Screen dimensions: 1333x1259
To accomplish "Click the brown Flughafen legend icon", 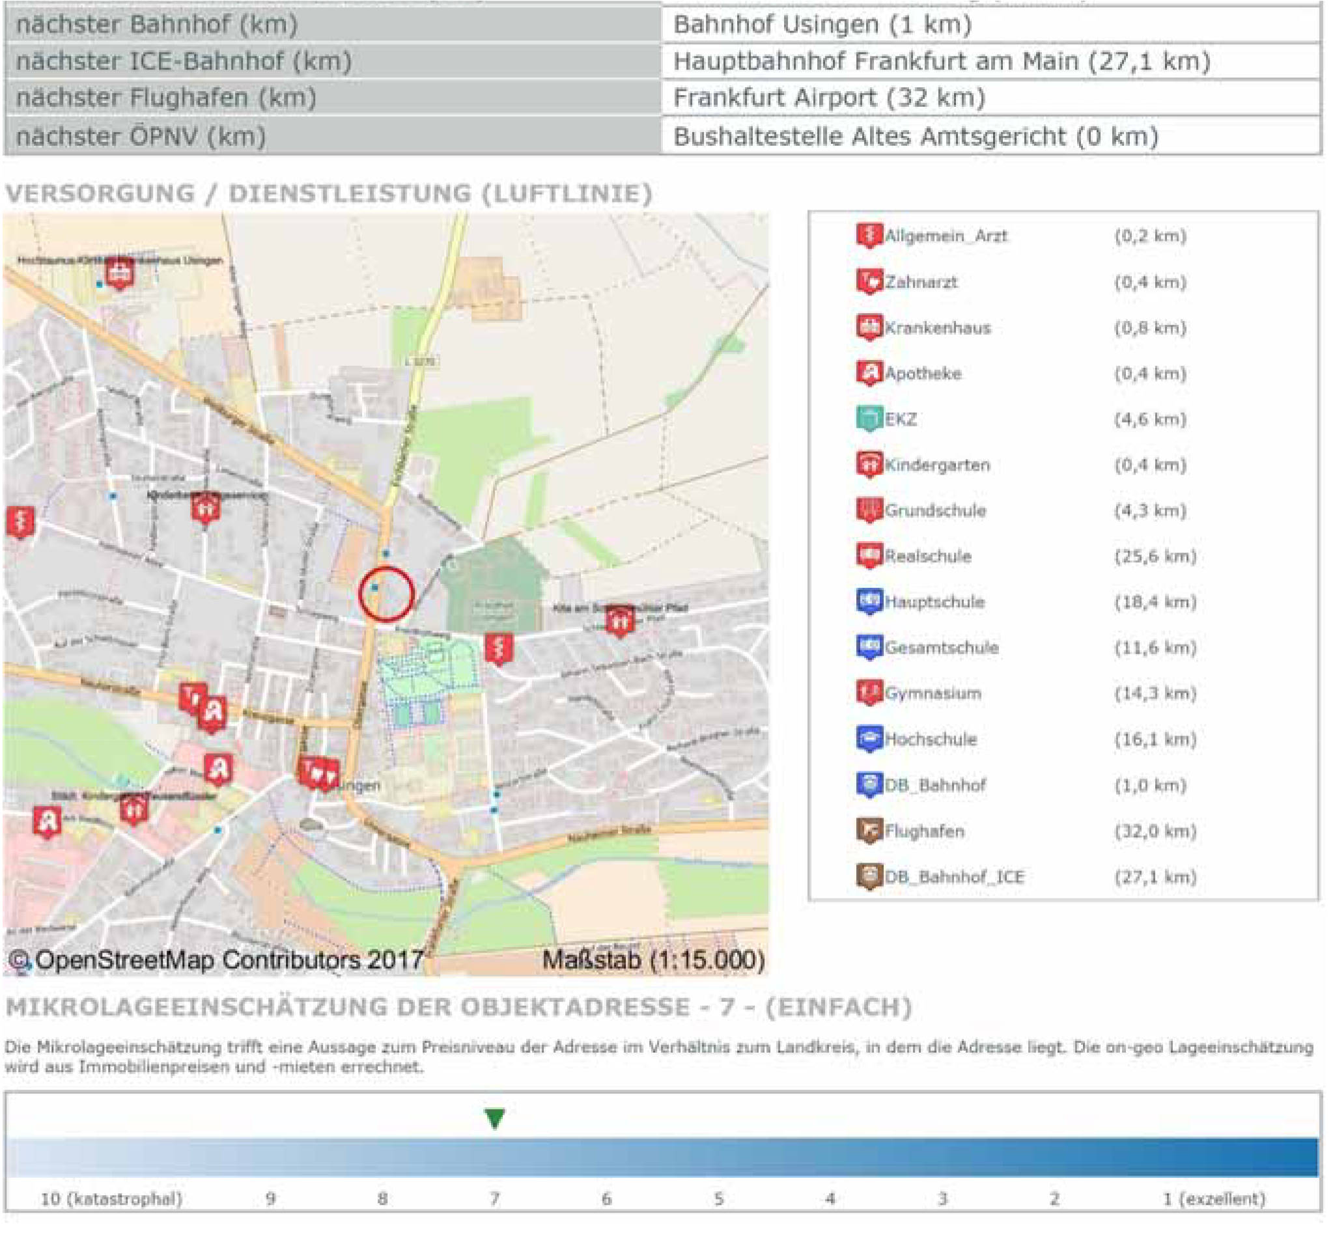I will [x=869, y=831].
